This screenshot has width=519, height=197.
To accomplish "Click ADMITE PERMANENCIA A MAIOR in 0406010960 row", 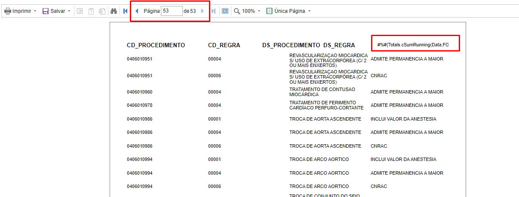I will [407, 92].
